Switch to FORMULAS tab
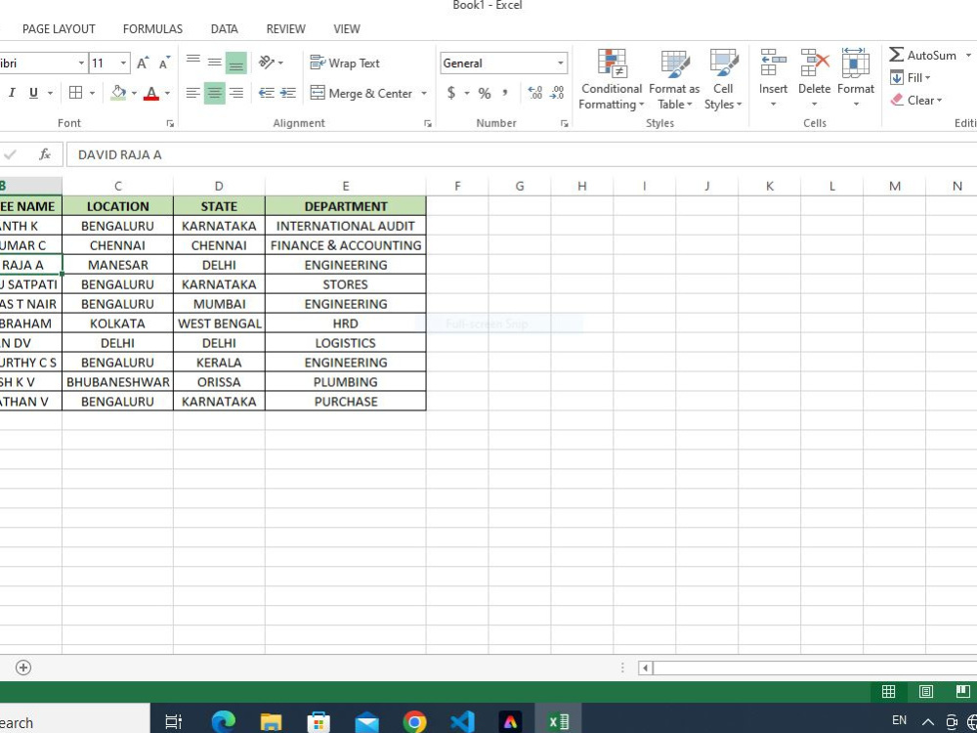This screenshot has width=977, height=733. (152, 28)
